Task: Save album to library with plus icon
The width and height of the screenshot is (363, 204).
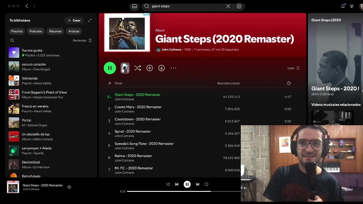Action: (149, 68)
